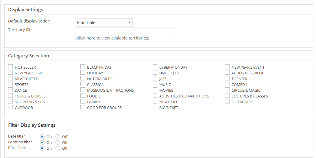Enable the GOOD FOR GROUPS checkbox

(x=83, y=107)
